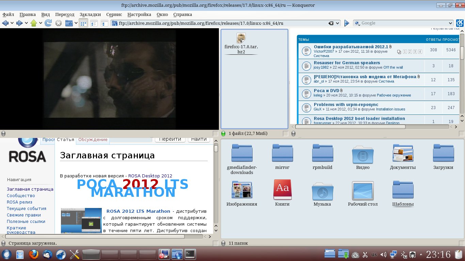Clear the location bar contents
The width and height of the screenshot is (465, 261).
pos(331,23)
